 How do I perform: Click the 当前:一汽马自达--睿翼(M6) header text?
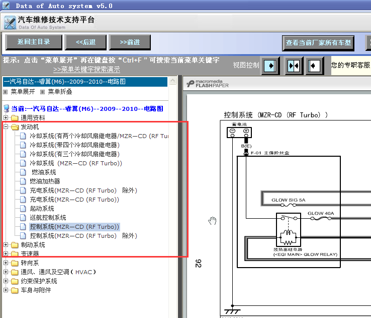point(87,109)
